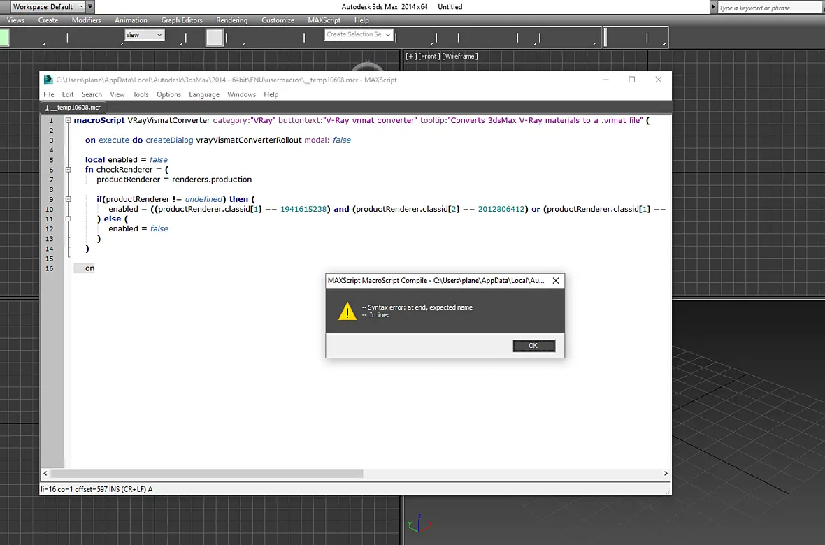Expand the Create Selection Set dropdown

[358, 34]
